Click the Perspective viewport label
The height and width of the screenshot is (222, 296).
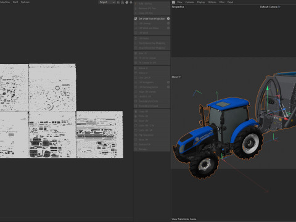tap(178, 7)
